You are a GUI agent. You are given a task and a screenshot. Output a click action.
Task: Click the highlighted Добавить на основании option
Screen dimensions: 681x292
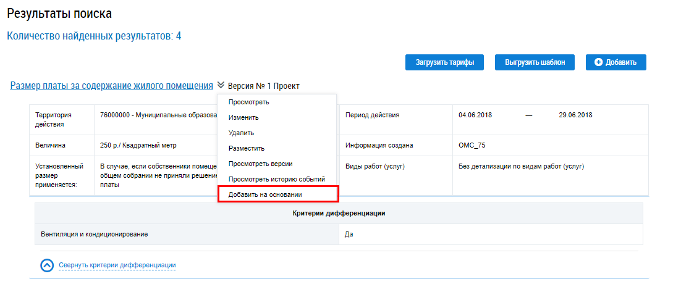click(x=269, y=194)
